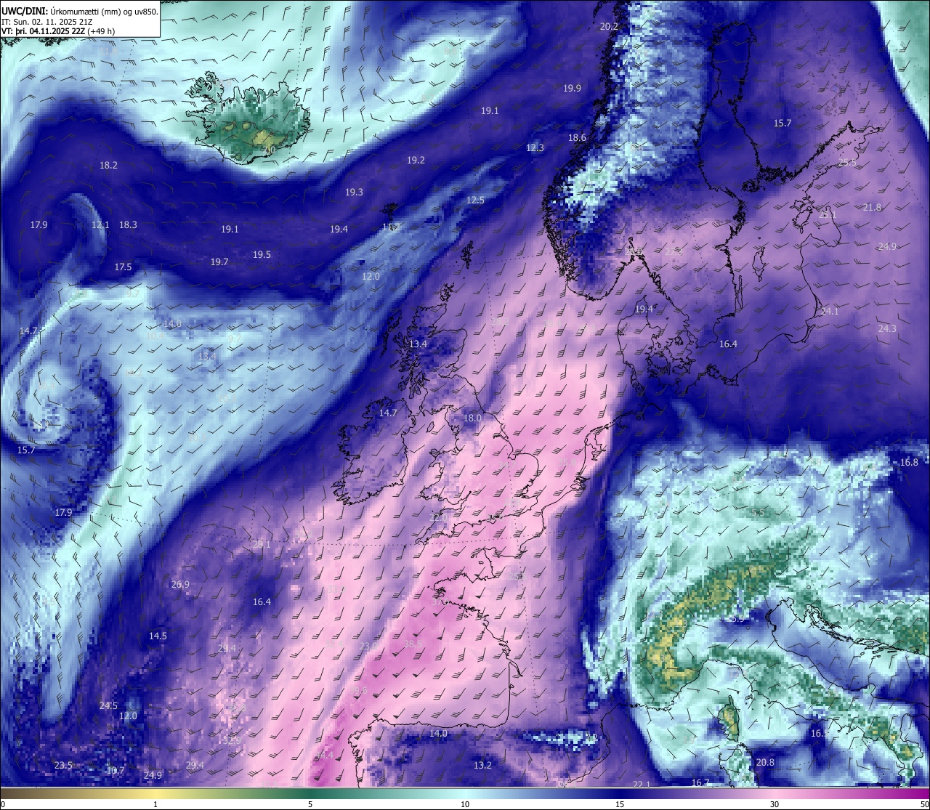Click the 12.1 value label

[100, 224]
